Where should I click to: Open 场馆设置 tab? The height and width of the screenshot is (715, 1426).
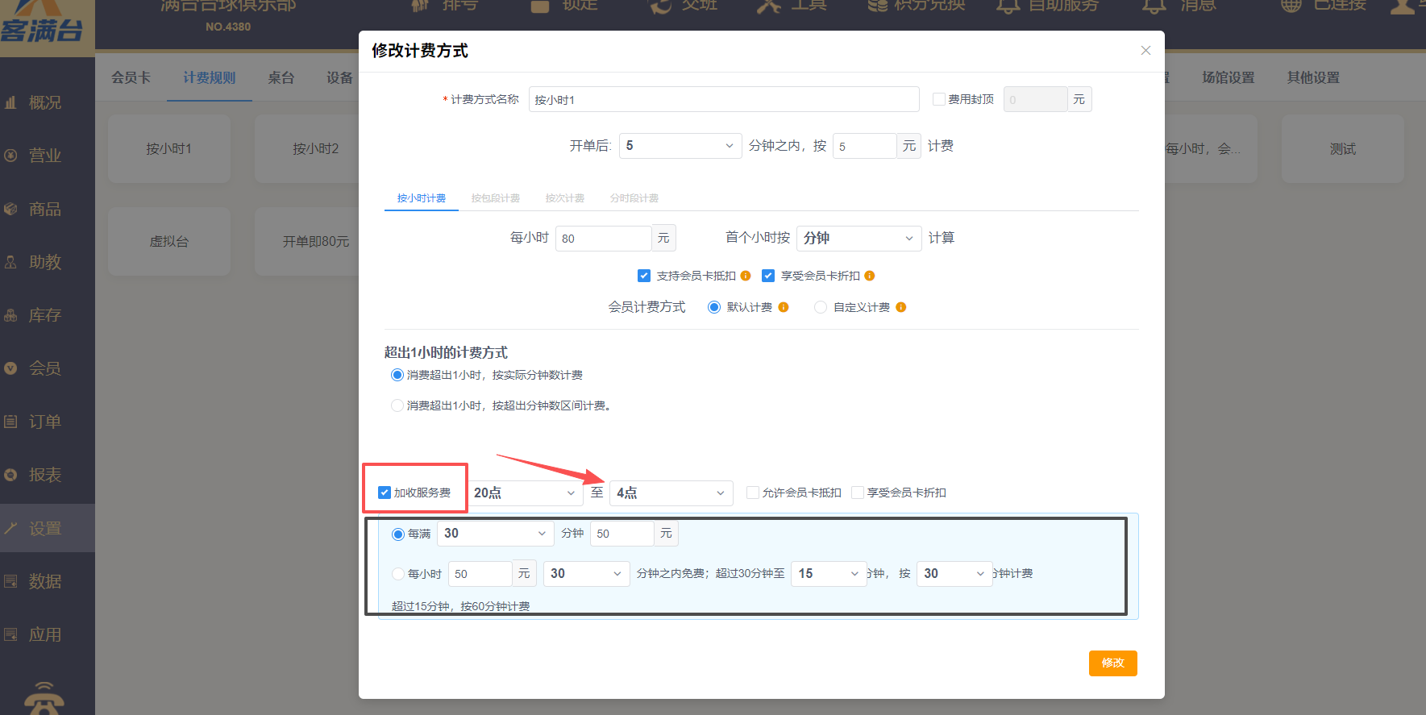[x=1229, y=78]
